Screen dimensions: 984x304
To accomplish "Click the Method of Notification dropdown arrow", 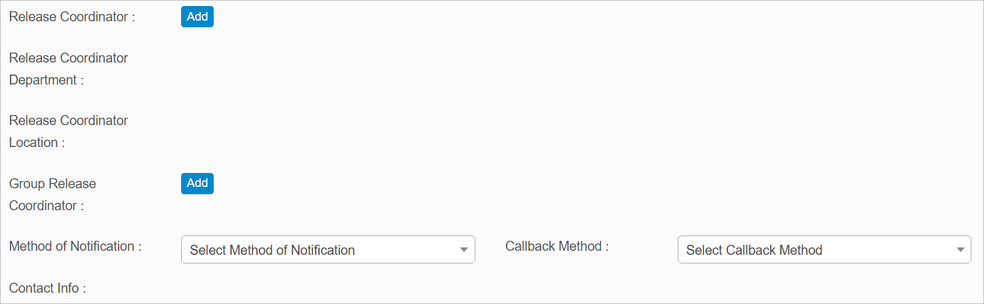I will coord(464,250).
